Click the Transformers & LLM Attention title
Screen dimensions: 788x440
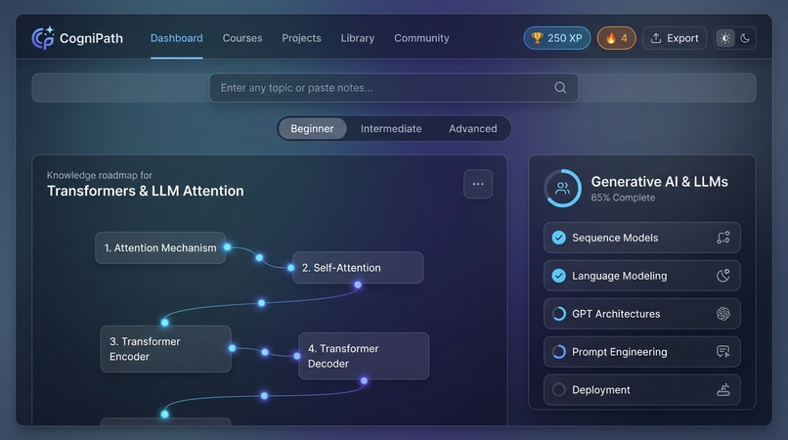[x=146, y=191]
